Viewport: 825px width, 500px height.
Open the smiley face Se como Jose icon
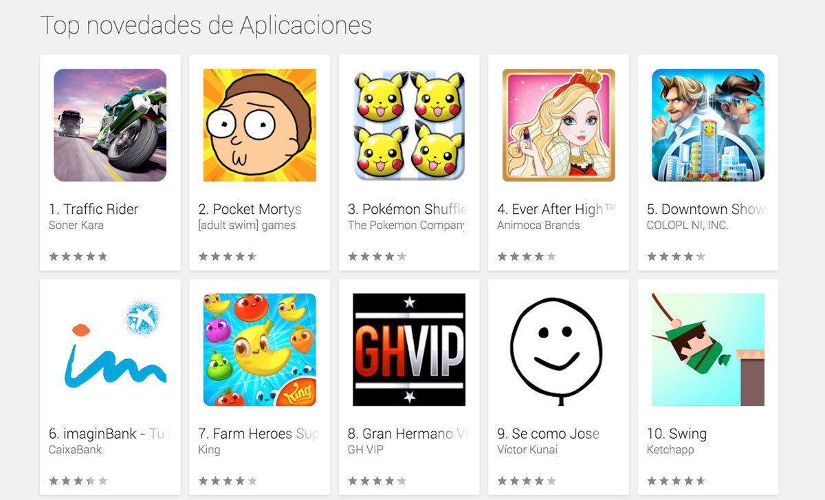(x=558, y=349)
